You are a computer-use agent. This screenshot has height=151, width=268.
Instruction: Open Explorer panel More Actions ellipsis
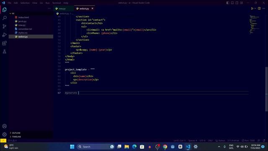[49, 8]
